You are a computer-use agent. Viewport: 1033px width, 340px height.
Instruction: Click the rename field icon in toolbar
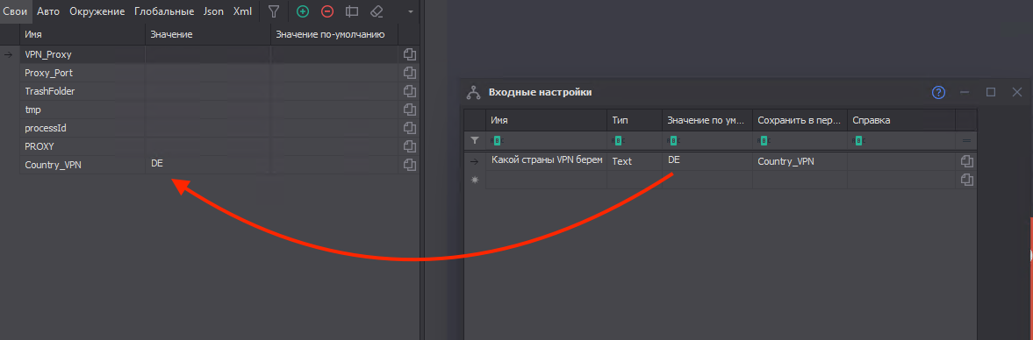coord(352,11)
